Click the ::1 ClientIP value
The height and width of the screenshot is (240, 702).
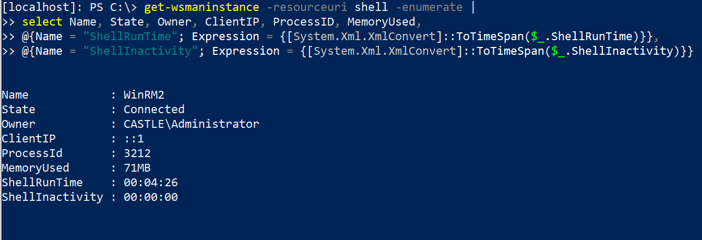coord(134,139)
